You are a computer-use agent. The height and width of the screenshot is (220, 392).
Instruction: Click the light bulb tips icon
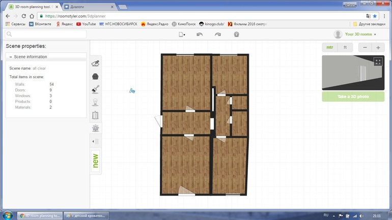click(95, 102)
